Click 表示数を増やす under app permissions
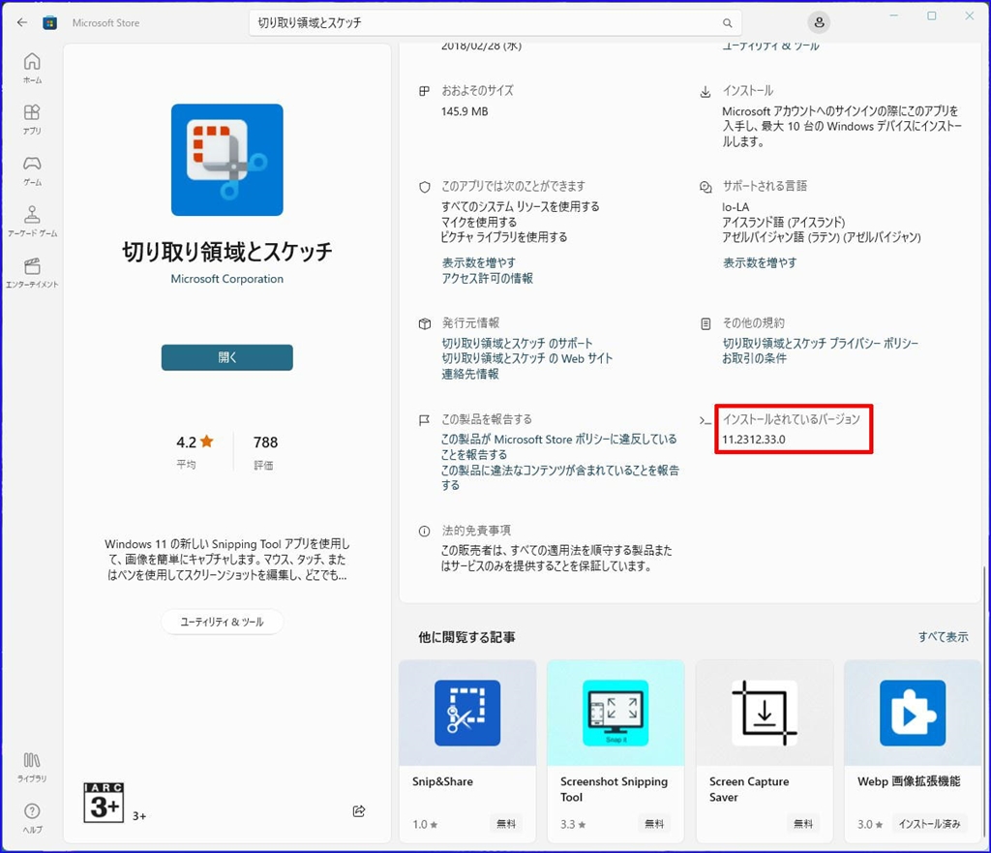Image resolution: width=991 pixels, height=853 pixels. point(478,262)
